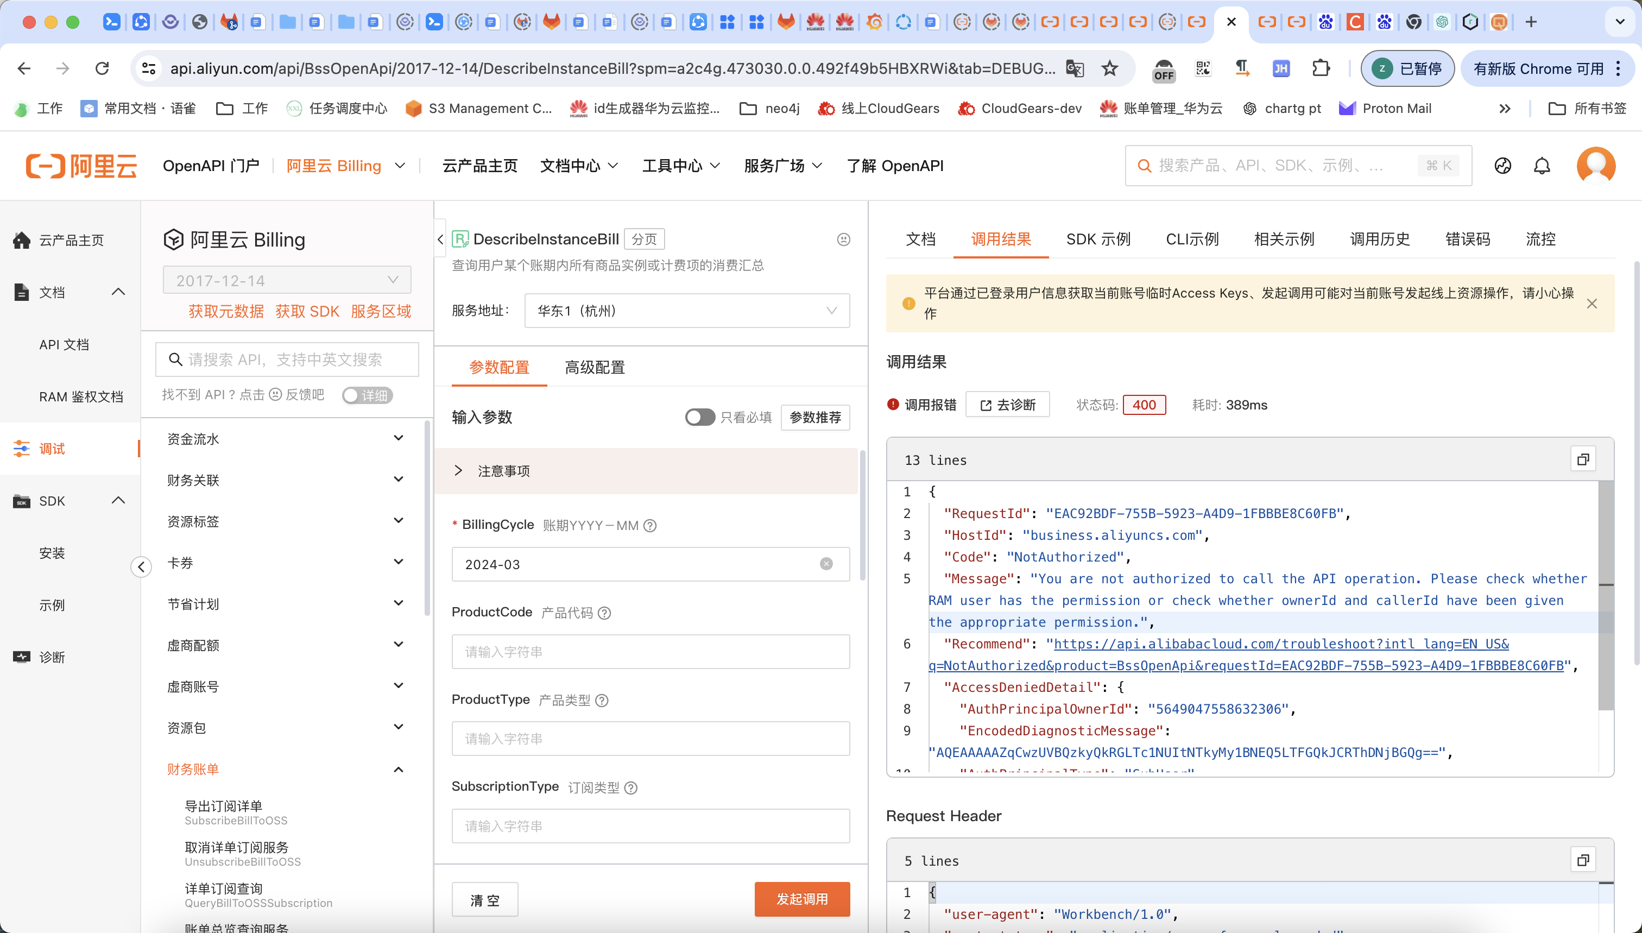Collapse the 文档 section in sidebar
This screenshot has width=1642, height=933.
118,292
